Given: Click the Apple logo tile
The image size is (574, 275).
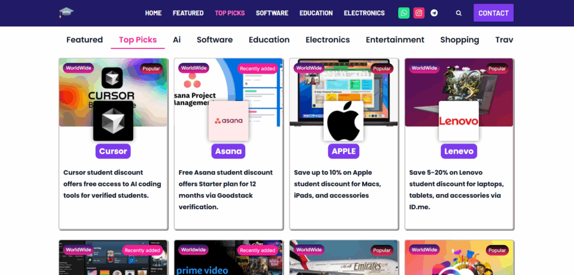Looking at the screenshot, I should click(343, 121).
